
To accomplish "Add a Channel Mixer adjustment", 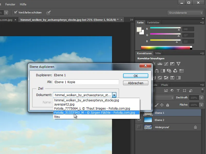I will click(175, 71).
